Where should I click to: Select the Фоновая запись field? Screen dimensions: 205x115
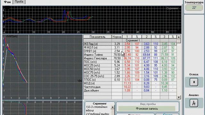coord(147,109)
